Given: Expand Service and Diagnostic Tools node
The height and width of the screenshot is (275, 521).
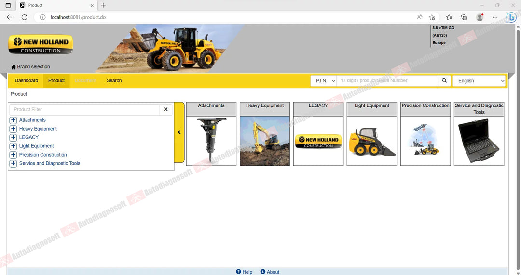Looking at the screenshot, I should point(14,163).
